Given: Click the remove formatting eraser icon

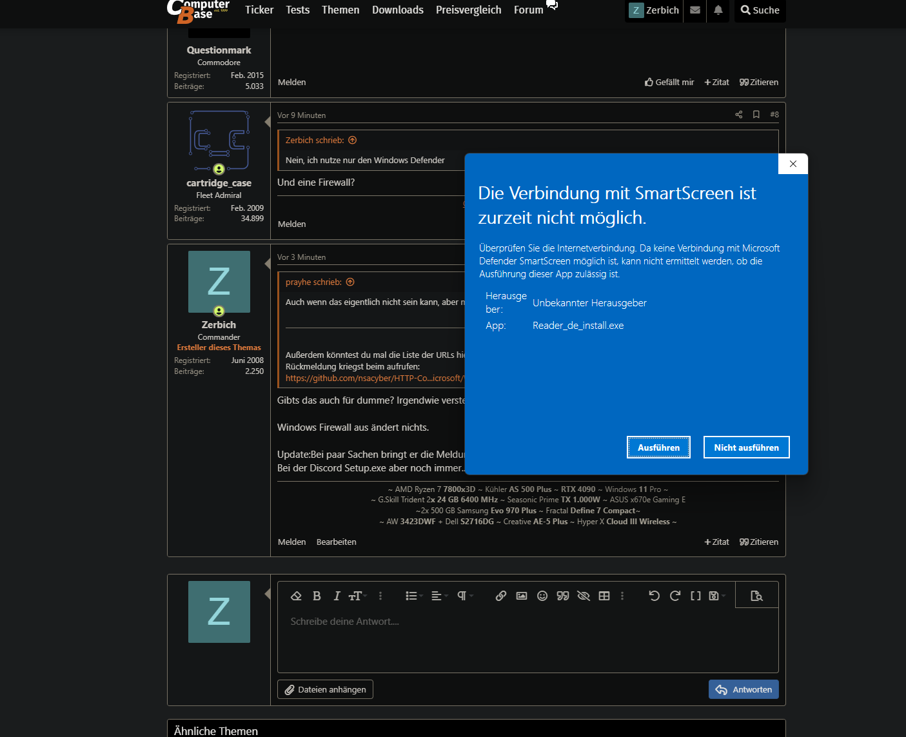Looking at the screenshot, I should click(x=297, y=596).
